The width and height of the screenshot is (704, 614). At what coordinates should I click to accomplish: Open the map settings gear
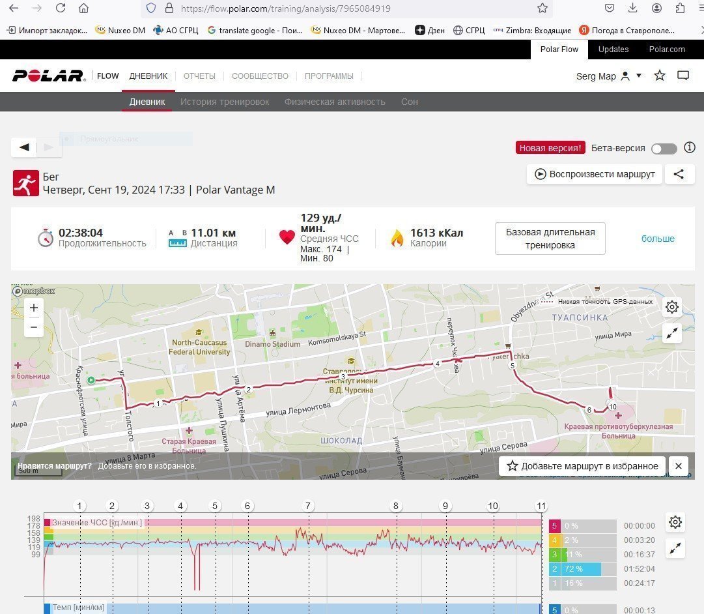click(x=672, y=307)
